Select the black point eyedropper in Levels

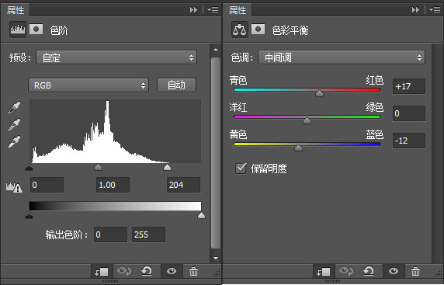[14, 108]
